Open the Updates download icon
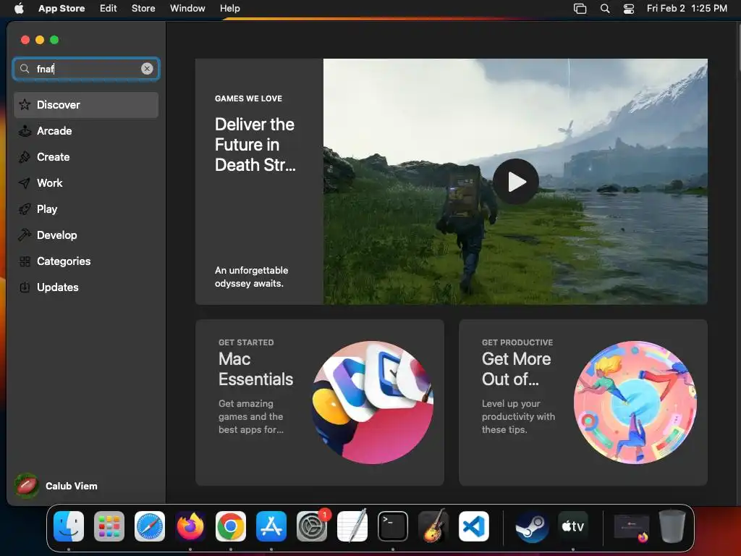Viewport: 741px width, 556px height. [25, 287]
